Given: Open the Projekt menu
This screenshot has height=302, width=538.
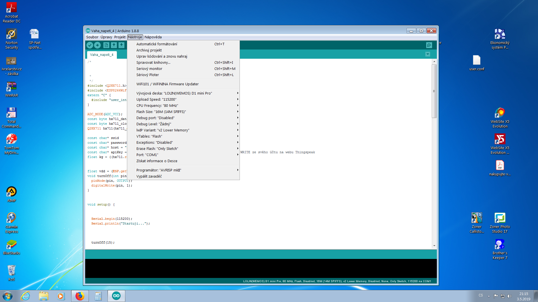Looking at the screenshot, I should coord(120,37).
